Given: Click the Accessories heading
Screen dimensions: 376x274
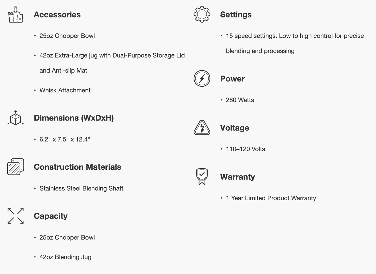Looking at the screenshot, I should coord(57,15).
